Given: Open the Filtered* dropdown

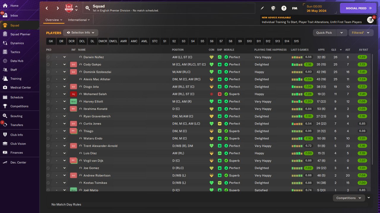Looking at the screenshot, I should coord(361,33).
